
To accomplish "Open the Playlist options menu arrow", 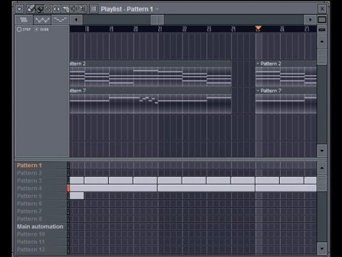I will click(x=19, y=9).
